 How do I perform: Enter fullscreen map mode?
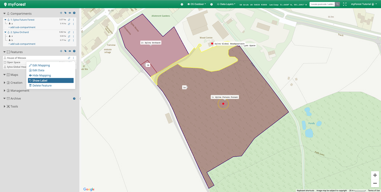(x=345, y=4)
